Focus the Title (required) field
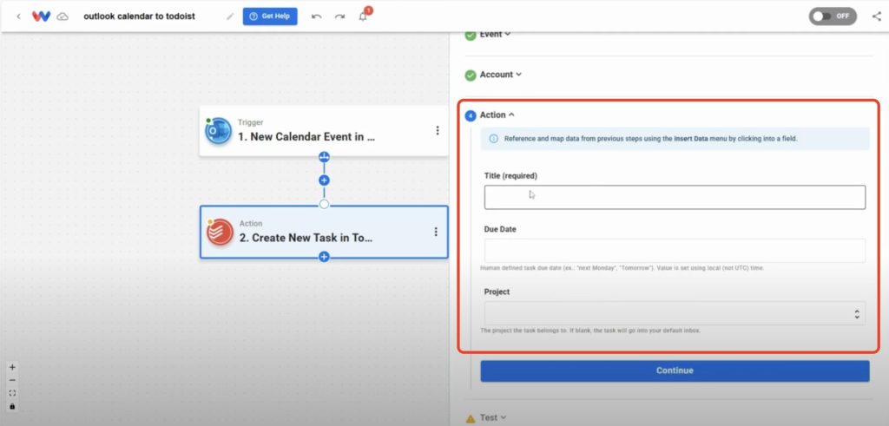The width and height of the screenshot is (889, 426). (x=675, y=197)
